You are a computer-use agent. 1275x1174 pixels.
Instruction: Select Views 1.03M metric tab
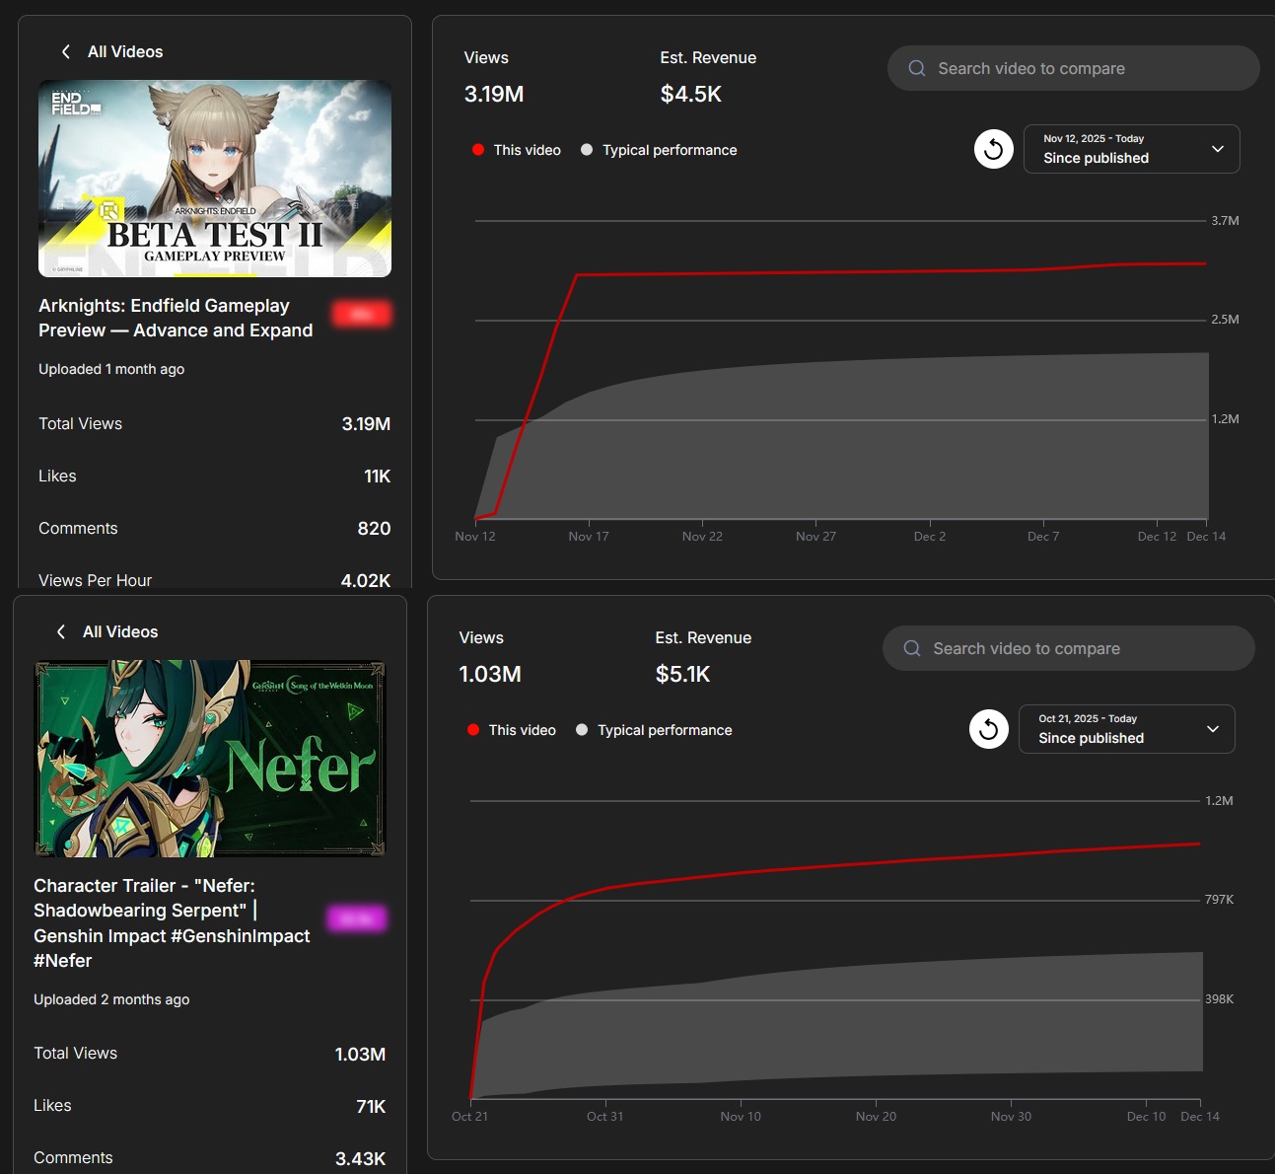click(x=490, y=657)
